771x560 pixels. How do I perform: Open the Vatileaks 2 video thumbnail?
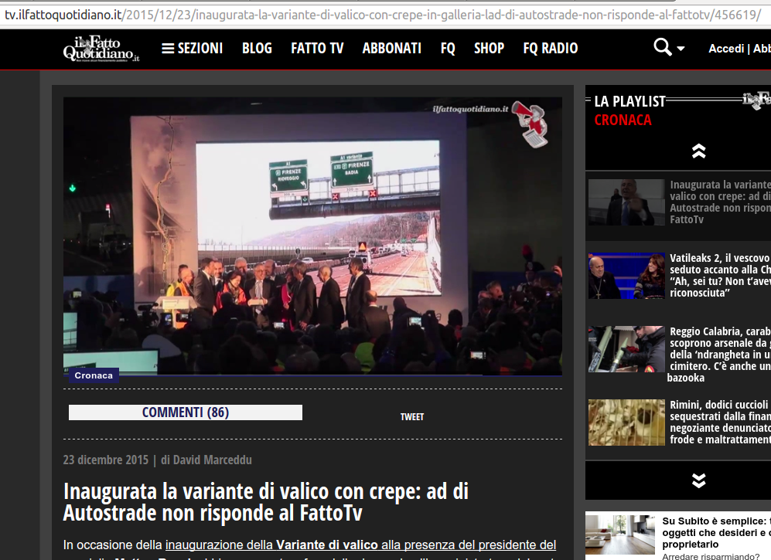point(626,276)
